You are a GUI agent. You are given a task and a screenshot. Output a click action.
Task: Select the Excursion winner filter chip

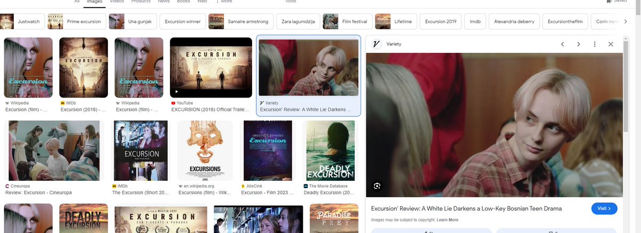click(x=183, y=21)
